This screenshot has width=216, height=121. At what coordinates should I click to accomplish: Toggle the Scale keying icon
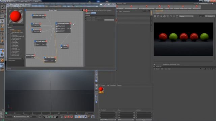[79, 117]
